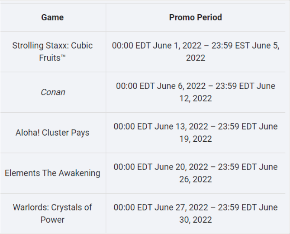The image size is (290, 234).
Task: Click the June 6 – June 12 promo period
Action: click(196, 92)
